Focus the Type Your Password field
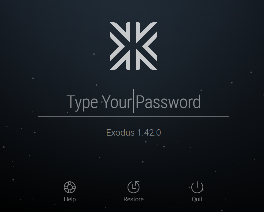The height and width of the screenshot is (212, 264). point(133,102)
